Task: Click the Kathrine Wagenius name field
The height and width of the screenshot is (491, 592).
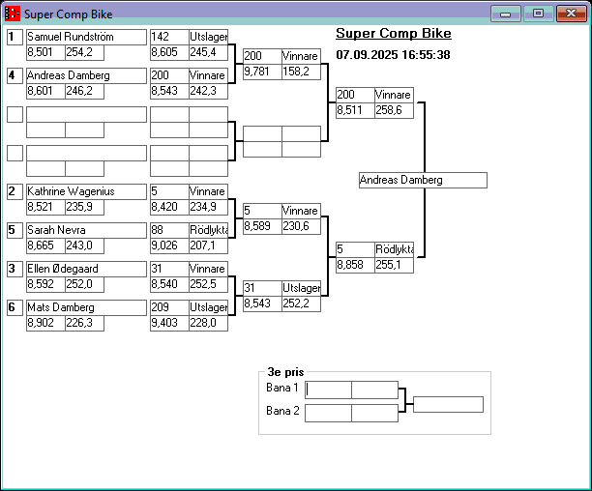Action: click(x=85, y=191)
